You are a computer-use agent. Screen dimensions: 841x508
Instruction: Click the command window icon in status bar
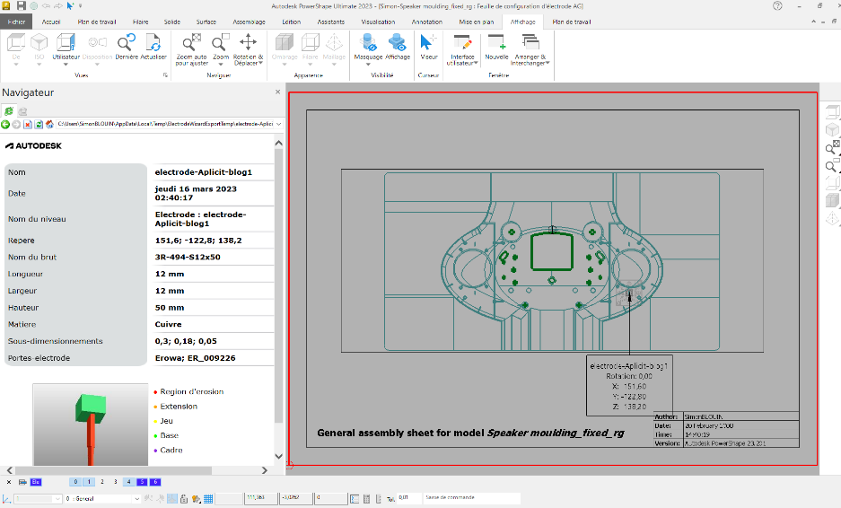click(355, 499)
